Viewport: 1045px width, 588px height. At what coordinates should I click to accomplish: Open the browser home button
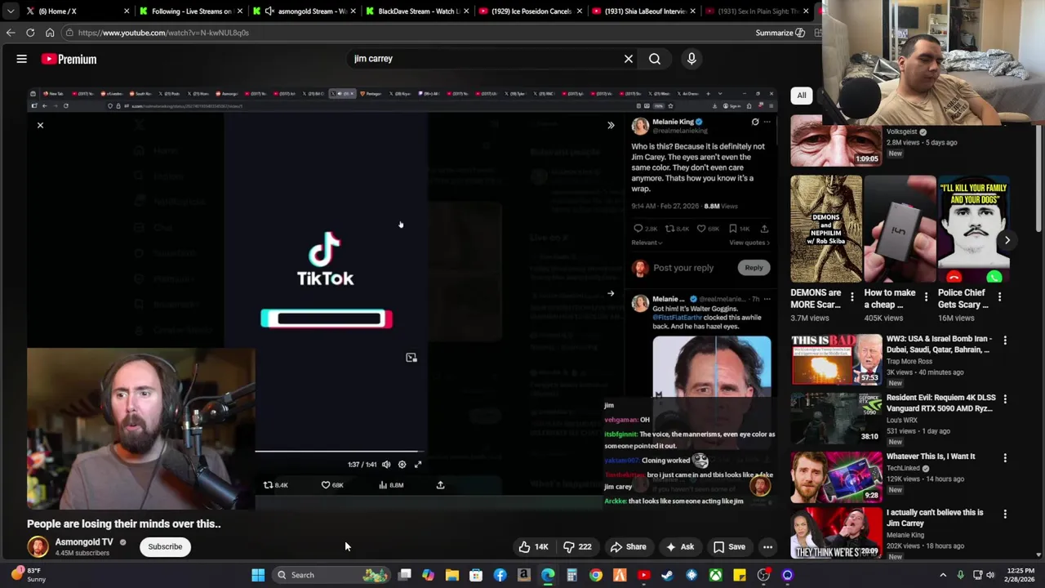coord(50,33)
